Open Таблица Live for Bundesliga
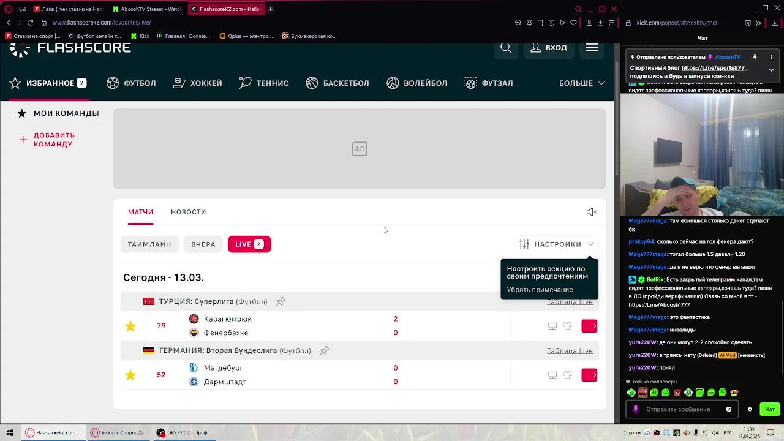 pos(570,351)
